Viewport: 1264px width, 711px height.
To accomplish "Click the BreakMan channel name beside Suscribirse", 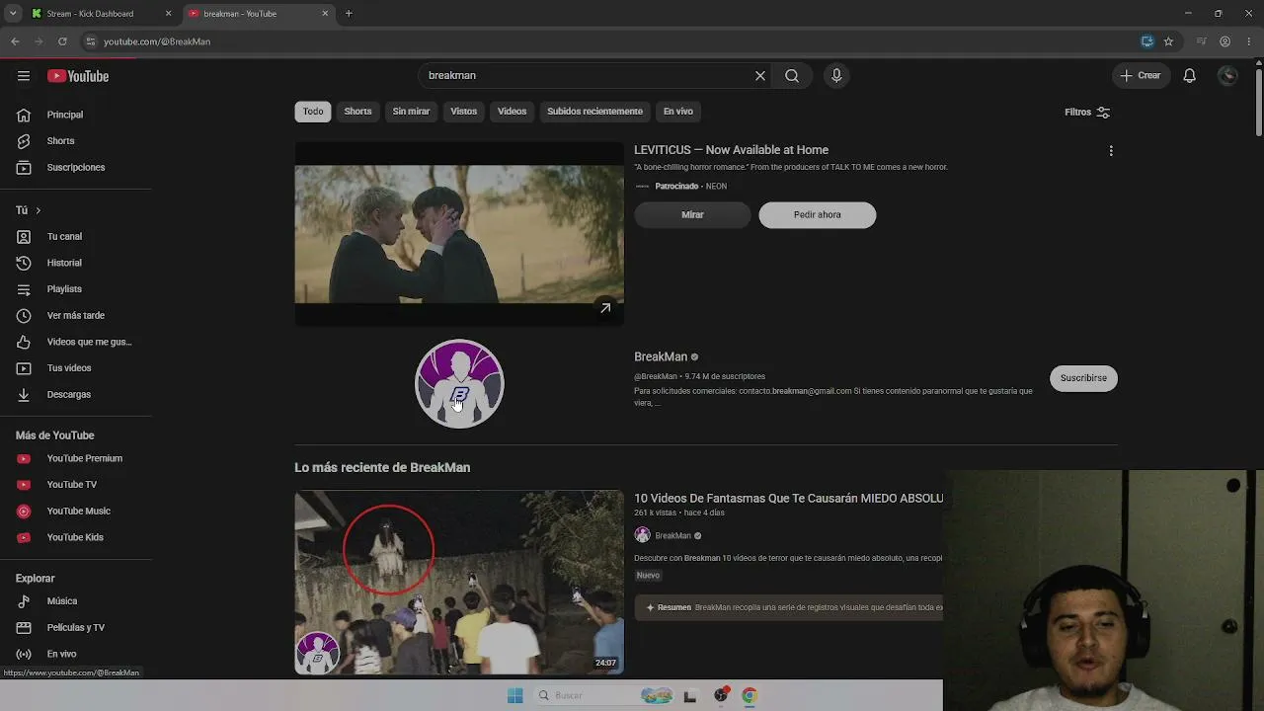I will point(661,357).
